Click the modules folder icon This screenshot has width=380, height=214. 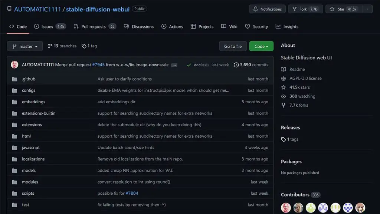coord(14,182)
